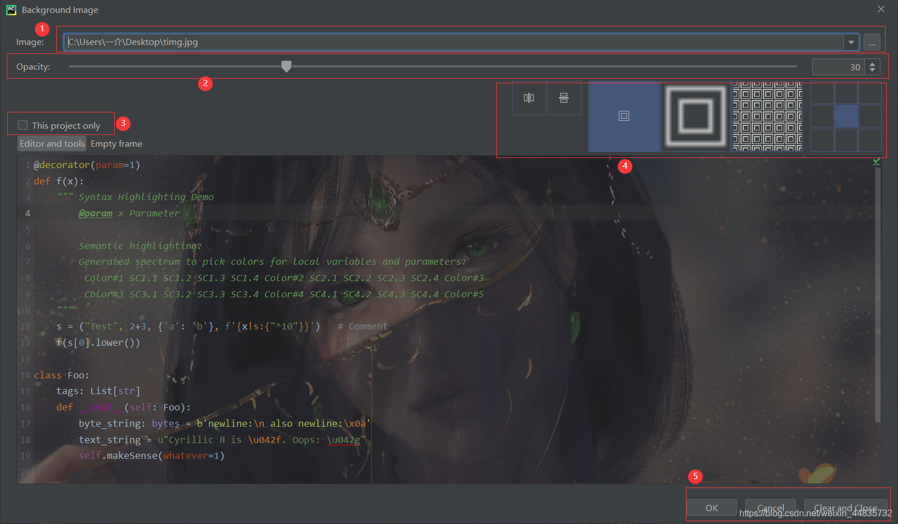Click the image path input field
The height and width of the screenshot is (524, 898).
point(454,42)
